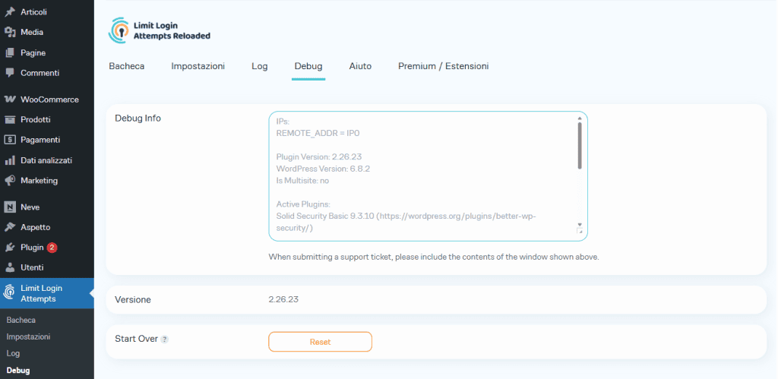
Task: Click the Start Over help question icon
Action: (x=164, y=340)
